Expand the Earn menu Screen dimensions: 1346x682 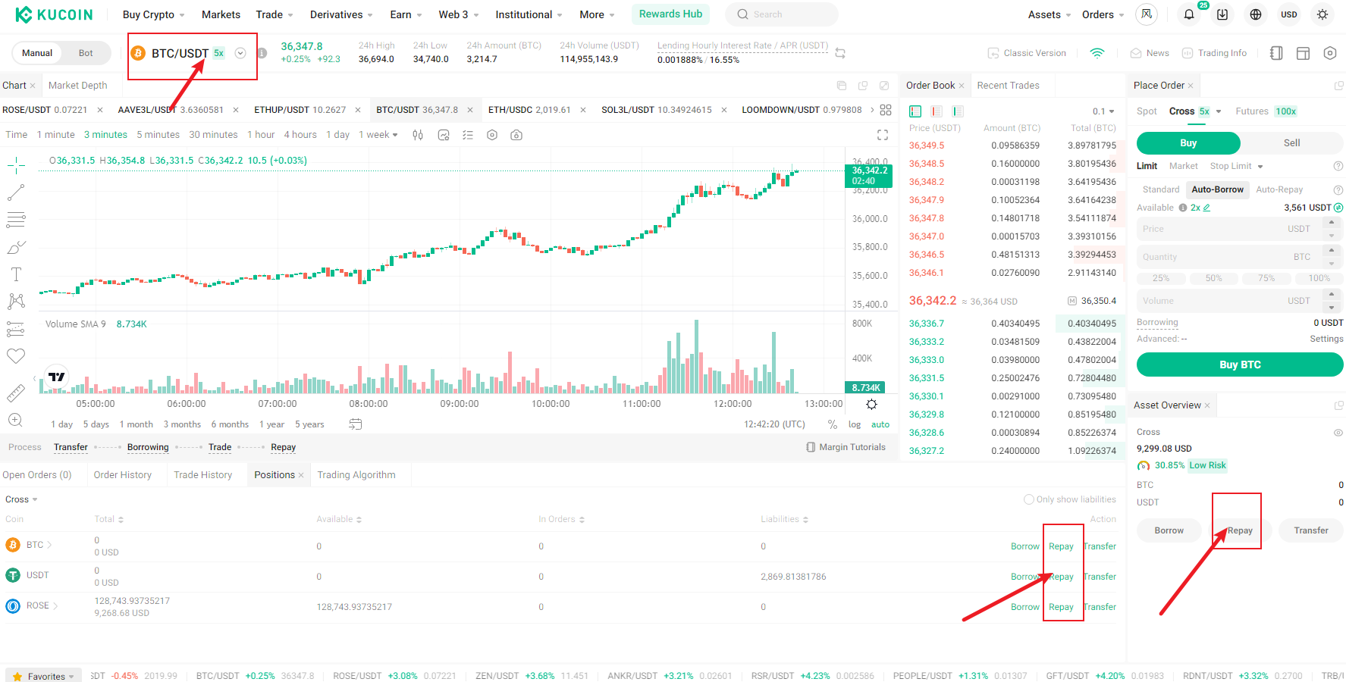click(x=406, y=14)
